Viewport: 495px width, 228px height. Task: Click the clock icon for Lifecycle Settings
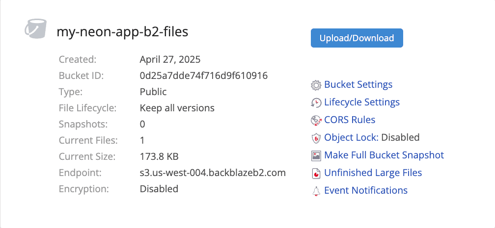[x=316, y=103]
